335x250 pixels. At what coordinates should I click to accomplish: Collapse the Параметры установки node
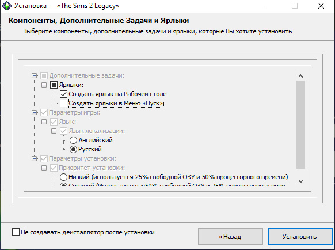pyautogui.click(x=34, y=158)
